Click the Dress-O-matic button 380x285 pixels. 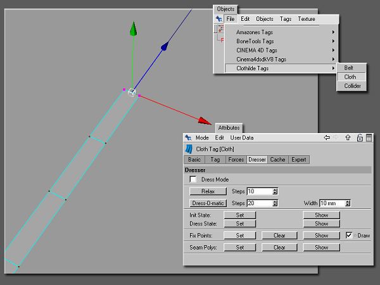click(x=208, y=203)
